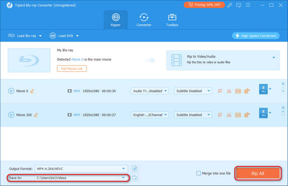
Task: Expand the Audio Track dropdown for Movie 0
Action: click(x=149, y=91)
